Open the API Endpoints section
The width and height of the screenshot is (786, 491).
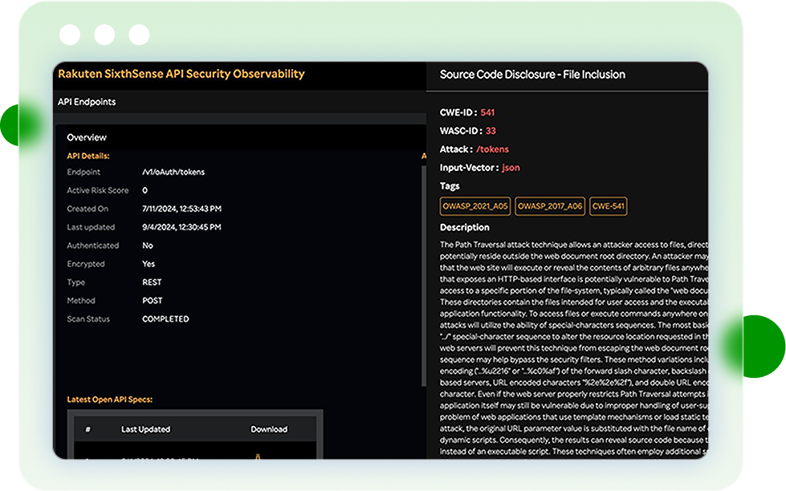[87, 102]
